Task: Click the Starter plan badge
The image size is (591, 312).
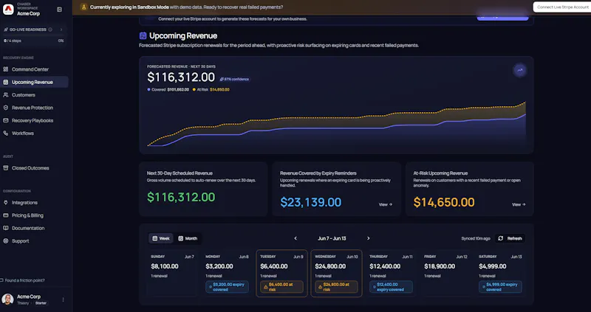Action: pyautogui.click(x=41, y=303)
